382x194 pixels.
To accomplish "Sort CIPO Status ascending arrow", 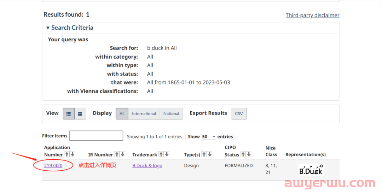I will pos(243,154).
